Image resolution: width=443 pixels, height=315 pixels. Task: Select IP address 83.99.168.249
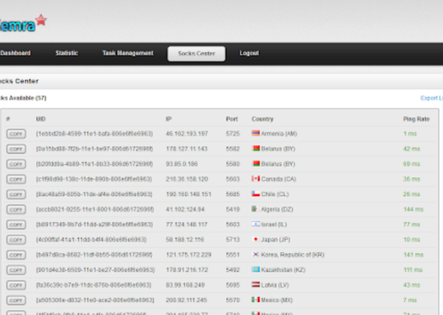pos(185,285)
